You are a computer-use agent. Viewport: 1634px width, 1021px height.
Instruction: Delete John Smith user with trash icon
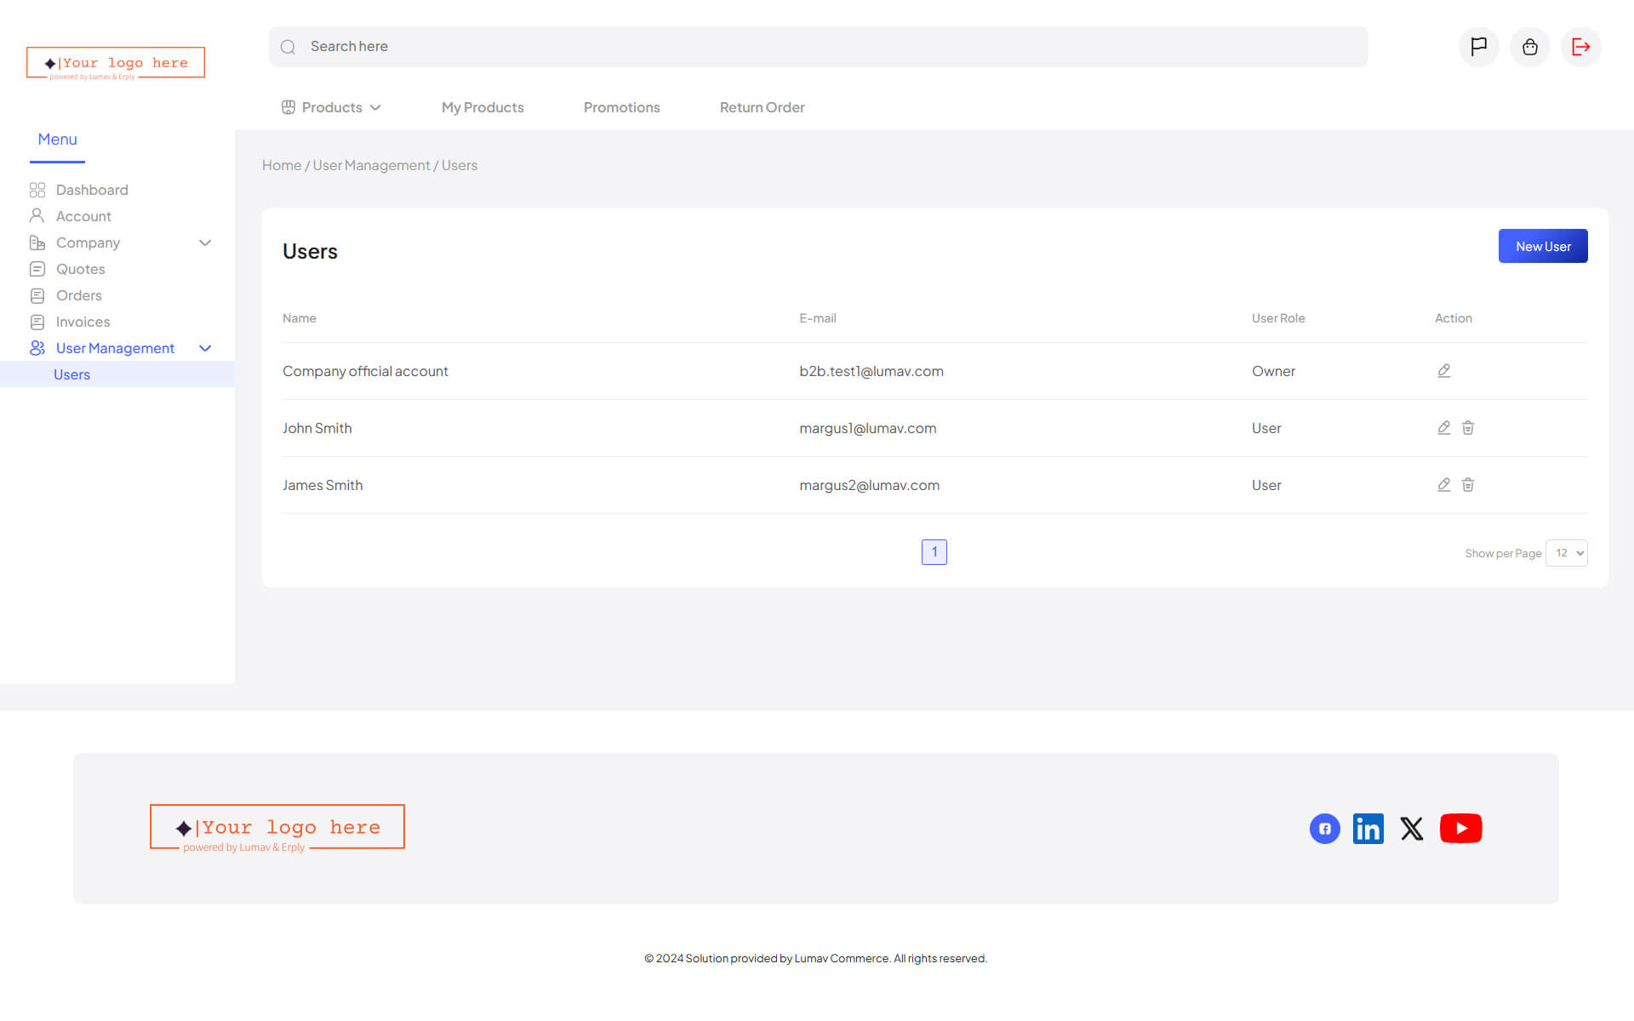1468,428
